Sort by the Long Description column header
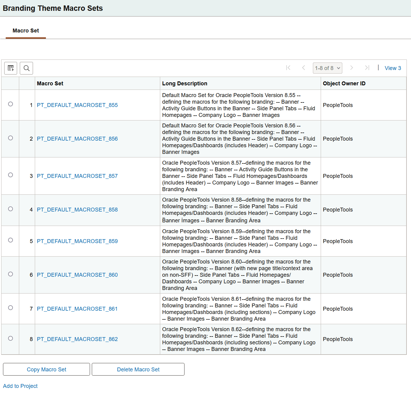 pyautogui.click(x=184, y=84)
